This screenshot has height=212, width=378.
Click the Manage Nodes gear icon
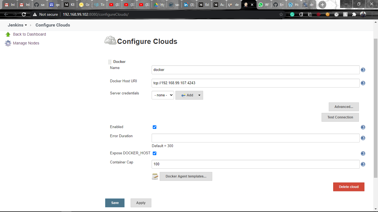[8, 43]
